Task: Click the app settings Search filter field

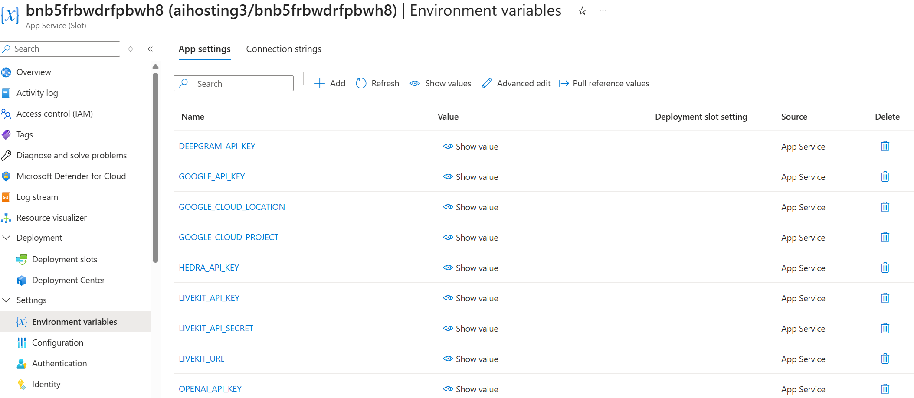Action: pos(233,83)
